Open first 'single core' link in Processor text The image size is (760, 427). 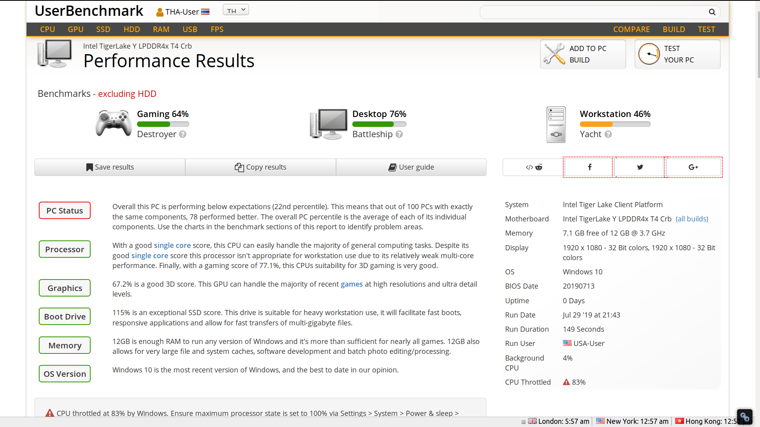tap(172, 245)
